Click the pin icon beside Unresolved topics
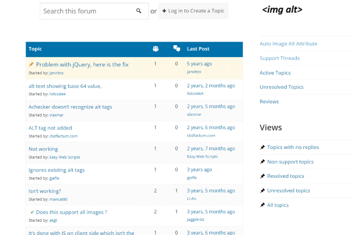 pyautogui.click(x=262, y=191)
